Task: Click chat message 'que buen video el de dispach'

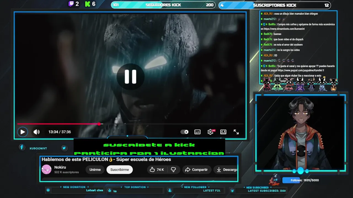Action: point(288,39)
